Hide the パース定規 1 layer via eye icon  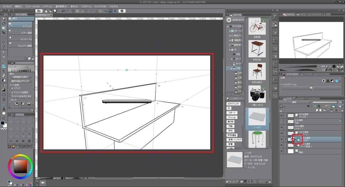point(281,146)
